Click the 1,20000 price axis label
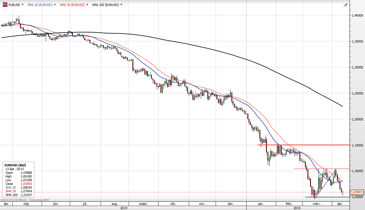Image resolution: width=365 pixels, height=210 pixels. 358,119
